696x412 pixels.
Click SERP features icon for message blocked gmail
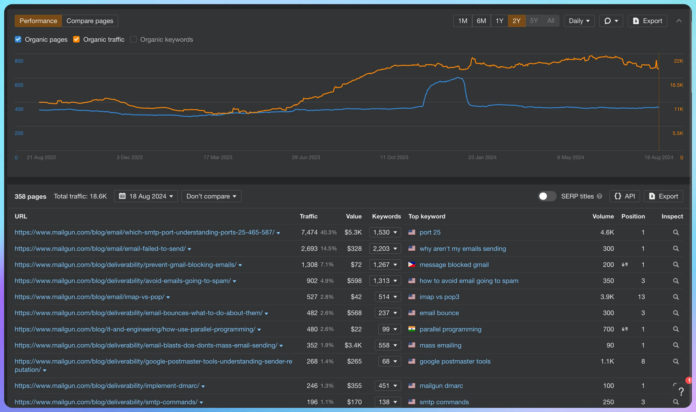pyautogui.click(x=625, y=265)
